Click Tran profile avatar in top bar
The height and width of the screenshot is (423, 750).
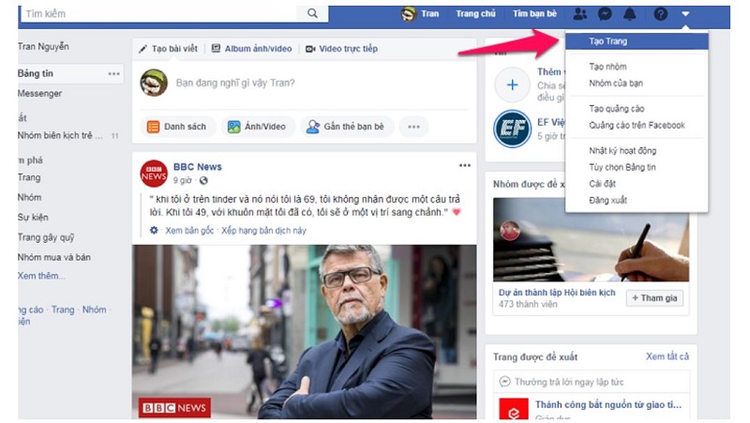[x=409, y=14]
